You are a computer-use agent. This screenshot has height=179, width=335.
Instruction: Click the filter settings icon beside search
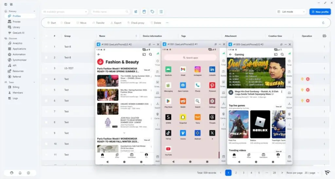[136, 12]
